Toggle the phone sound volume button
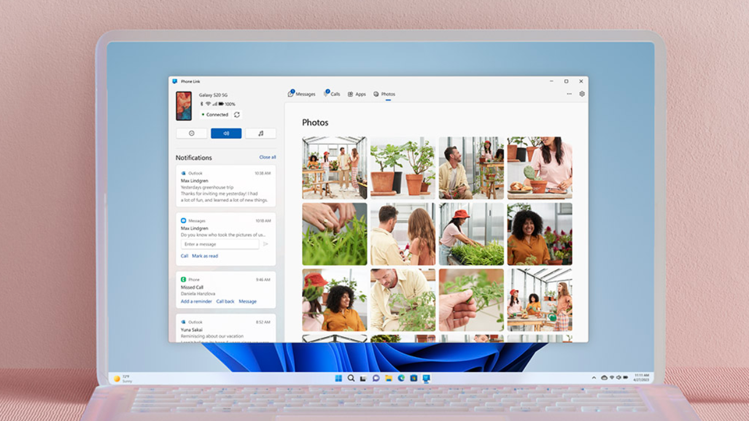This screenshot has width=749, height=421. click(226, 133)
